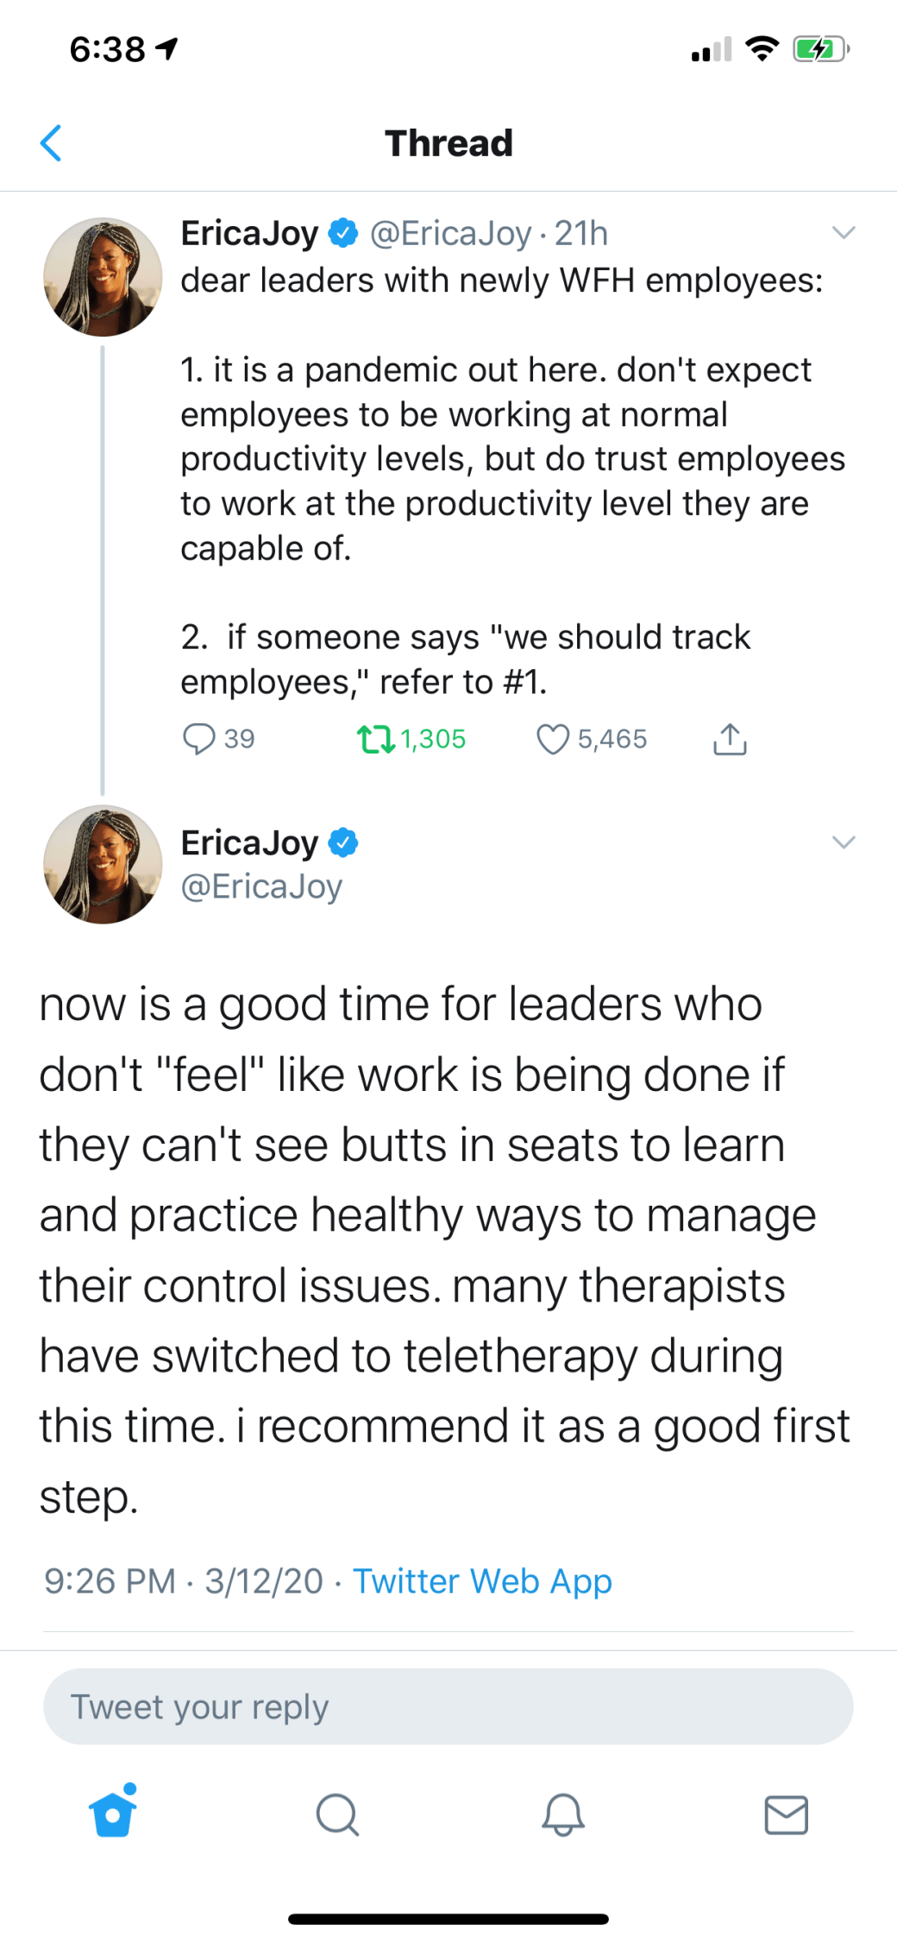Open the Search tab magnifier icon
This screenshot has height=1942, width=897.
(337, 1813)
